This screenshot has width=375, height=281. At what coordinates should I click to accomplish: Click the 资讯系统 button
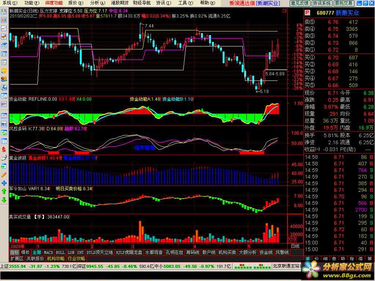click(x=322, y=3)
